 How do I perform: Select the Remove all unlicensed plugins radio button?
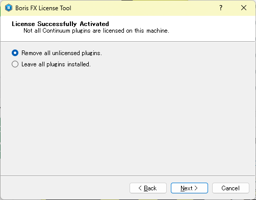(x=15, y=53)
